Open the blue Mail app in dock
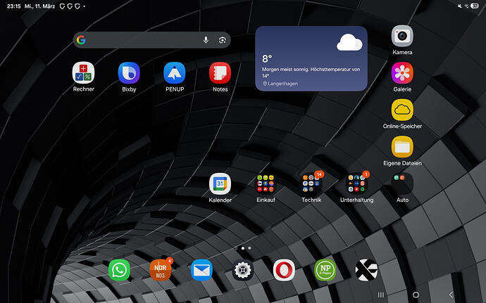486x303 pixels. point(201,270)
